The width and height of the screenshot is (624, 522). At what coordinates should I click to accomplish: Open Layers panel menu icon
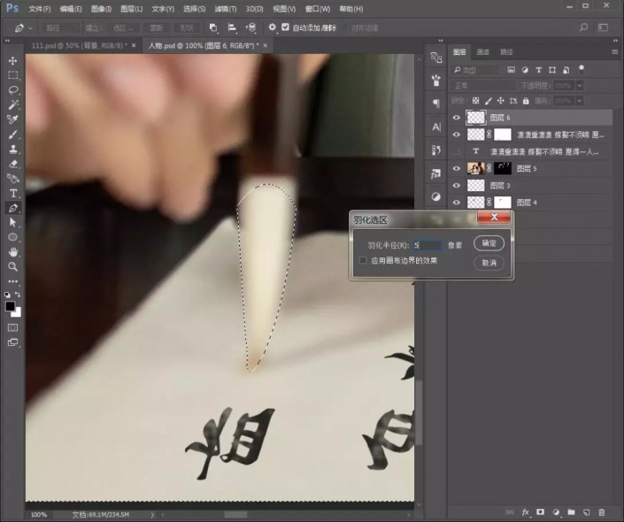point(615,51)
